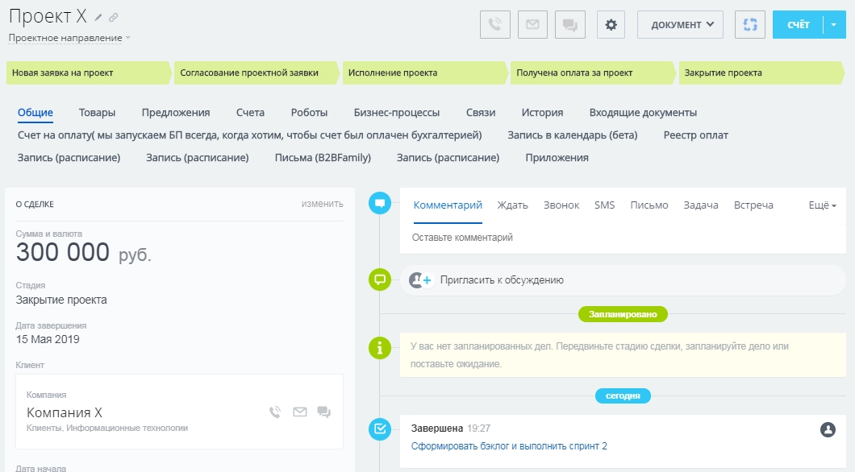Expand the Ещё menu in timeline
Screen dimensions: 855x472
pyautogui.click(x=822, y=205)
